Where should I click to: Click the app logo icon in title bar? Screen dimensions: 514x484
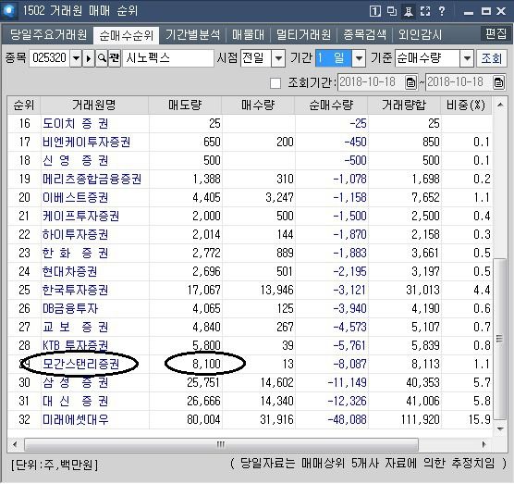(8, 10)
